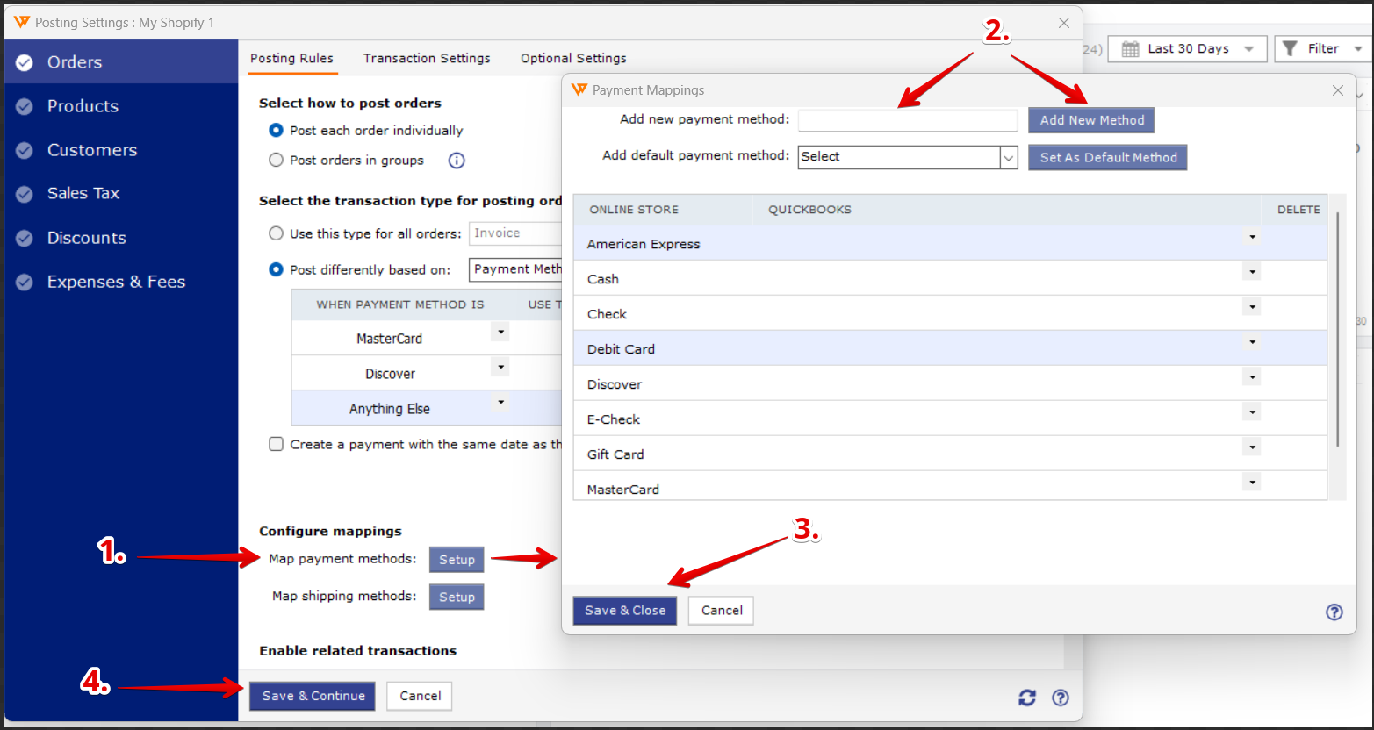
Task: Switch to Optional Settings tab
Action: coord(573,58)
